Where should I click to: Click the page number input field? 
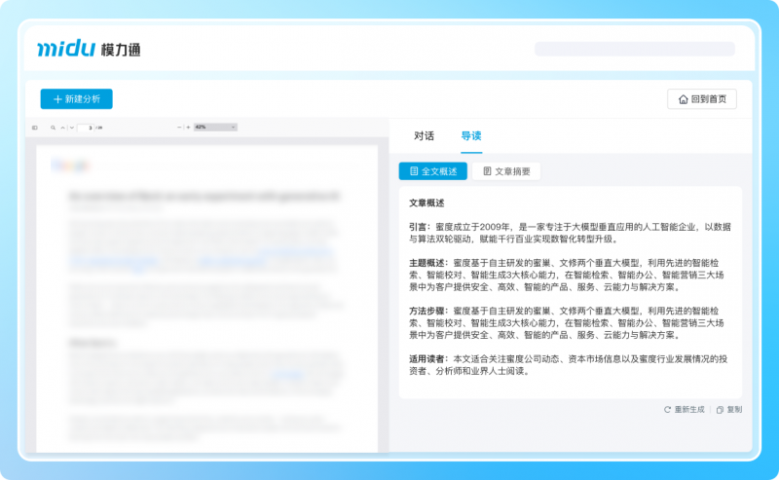click(x=89, y=128)
